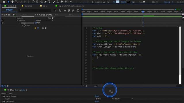Toggle frame blending icon in timeline

[69, 11]
